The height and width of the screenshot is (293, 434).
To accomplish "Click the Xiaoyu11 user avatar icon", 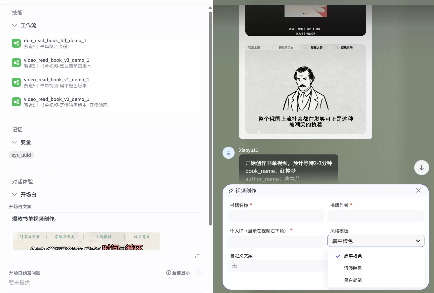I will coord(228,153).
